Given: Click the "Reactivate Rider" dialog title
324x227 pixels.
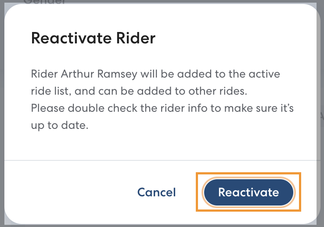Looking at the screenshot, I should [93, 39].
